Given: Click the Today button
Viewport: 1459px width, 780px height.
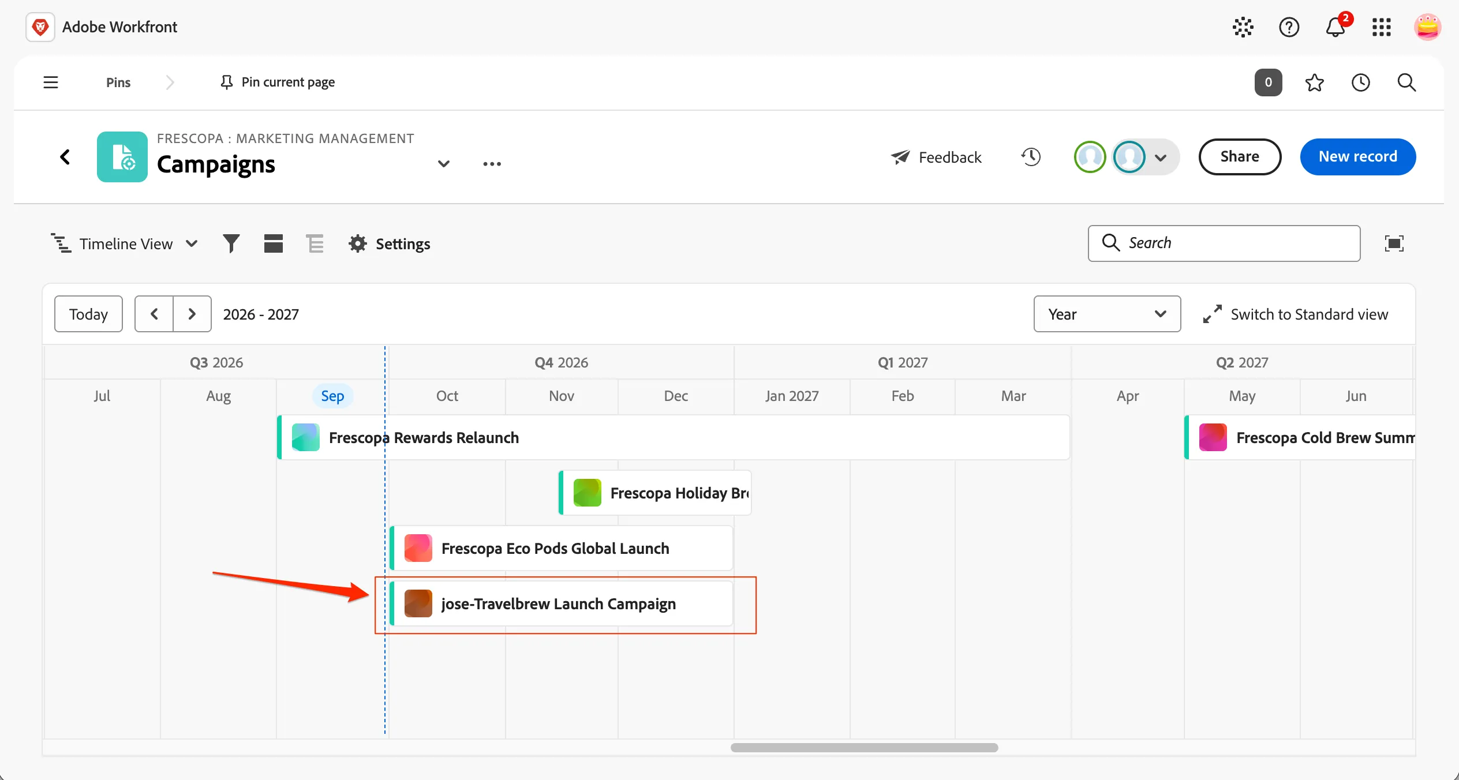Looking at the screenshot, I should click(x=88, y=314).
